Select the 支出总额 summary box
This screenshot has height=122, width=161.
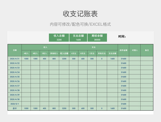(x=78, y=37)
